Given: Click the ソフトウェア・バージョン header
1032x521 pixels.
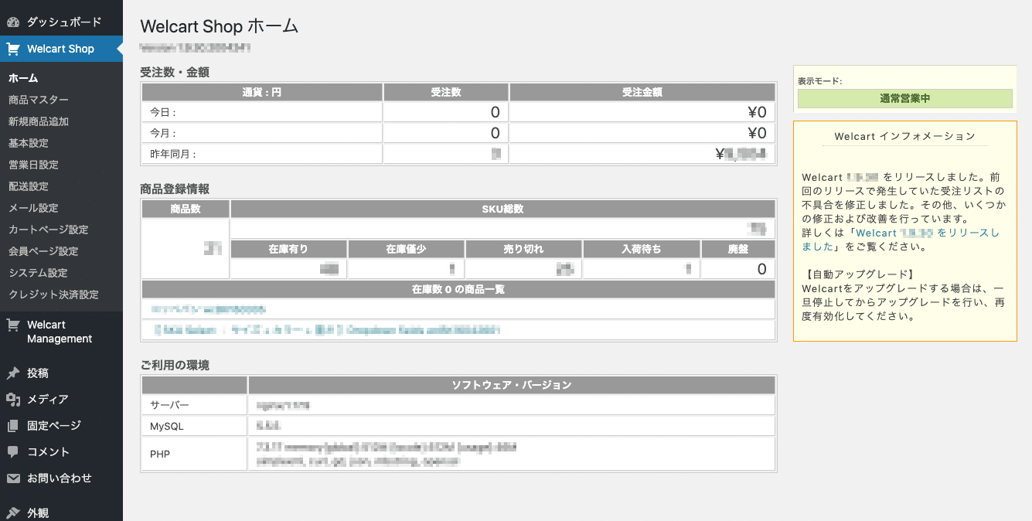Looking at the screenshot, I should click(511, 385).
